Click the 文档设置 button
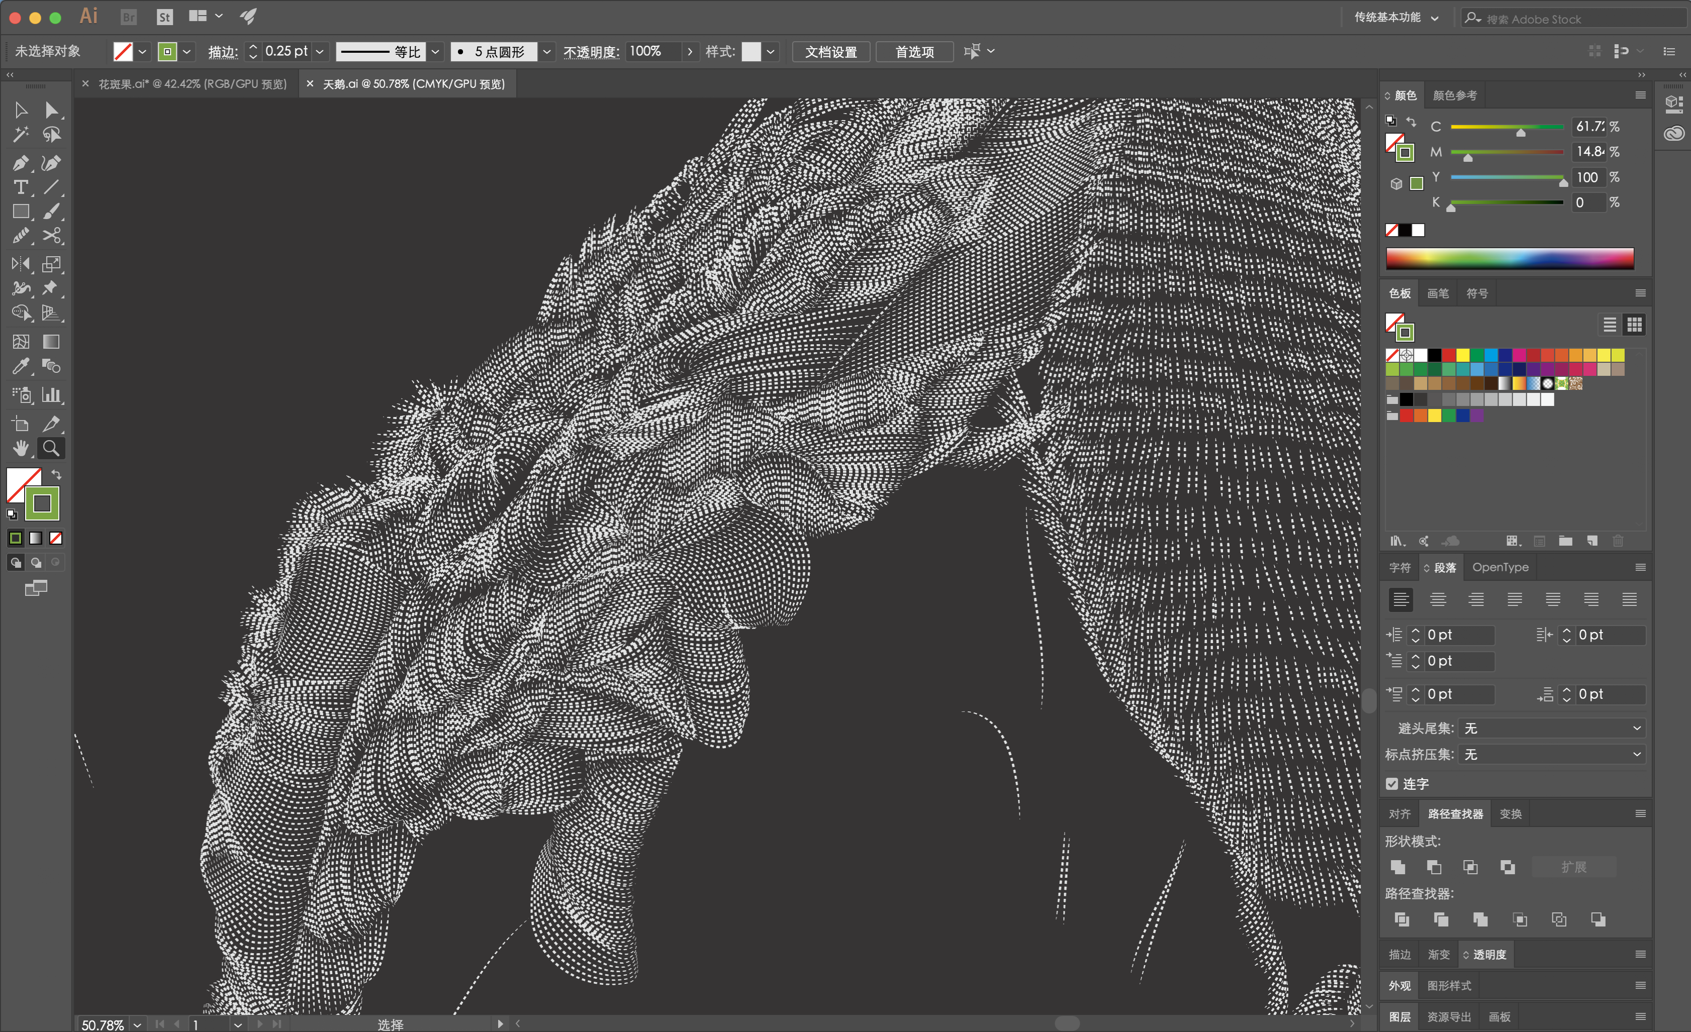1691x1032 pixels. [x=831, y=51]
